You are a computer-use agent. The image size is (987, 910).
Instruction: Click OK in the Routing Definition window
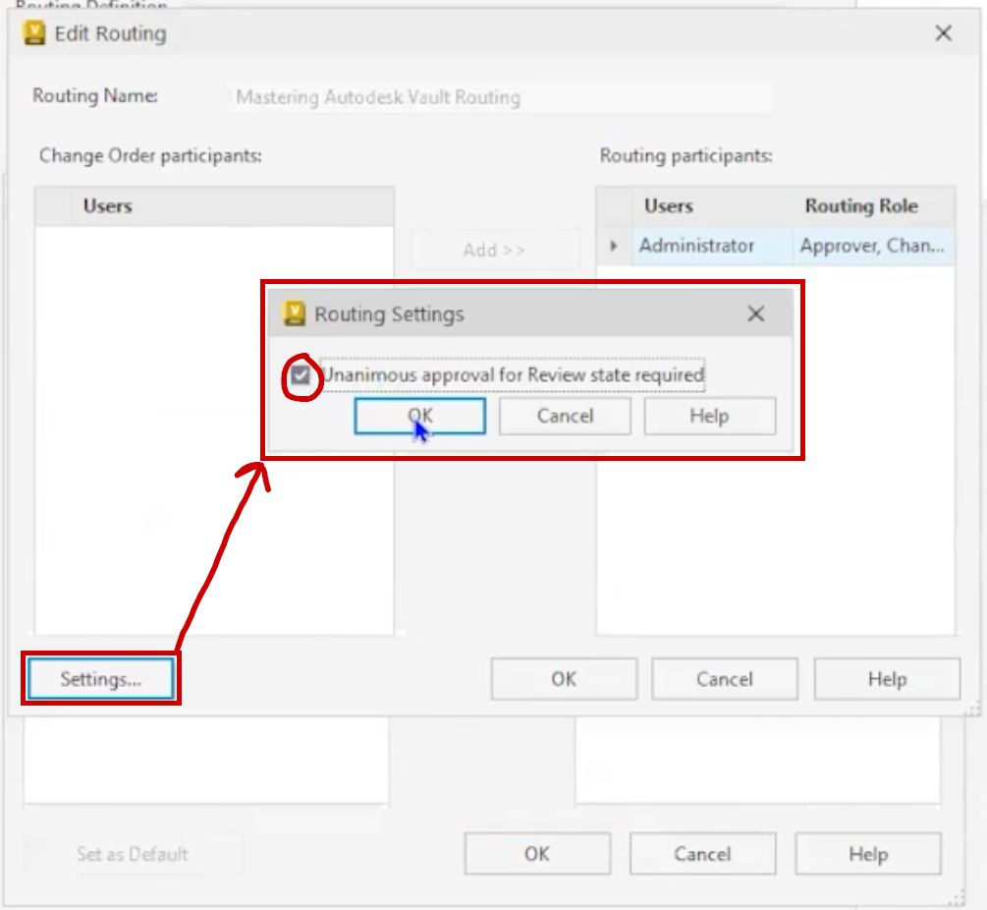pyautogui.click(x=537, y=854)
